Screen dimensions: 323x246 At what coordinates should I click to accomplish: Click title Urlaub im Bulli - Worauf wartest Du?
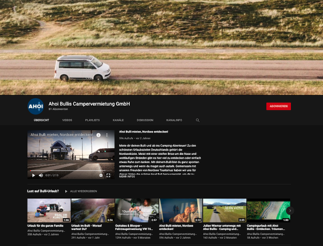(86, 227)
